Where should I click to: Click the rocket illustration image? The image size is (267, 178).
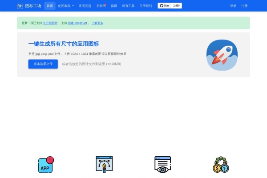pos(222,55)
